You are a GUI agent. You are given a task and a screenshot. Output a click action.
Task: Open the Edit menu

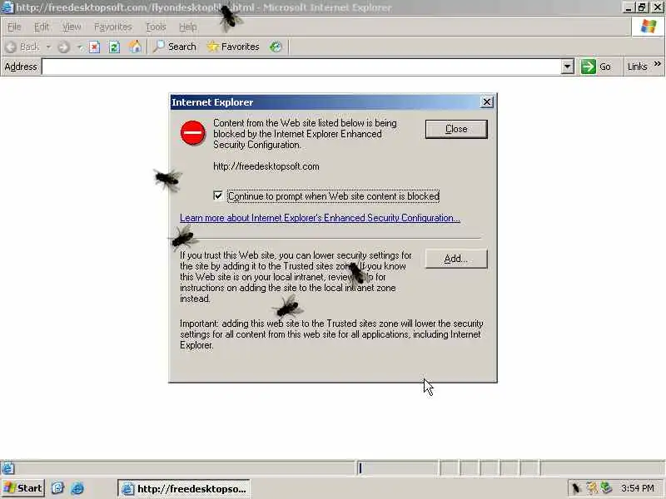coord(41,27)
